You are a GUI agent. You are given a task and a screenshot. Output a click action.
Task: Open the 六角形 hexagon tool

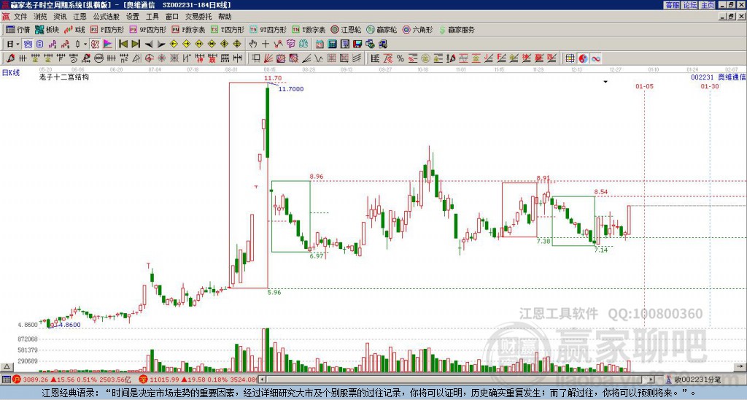pos(417,29)
